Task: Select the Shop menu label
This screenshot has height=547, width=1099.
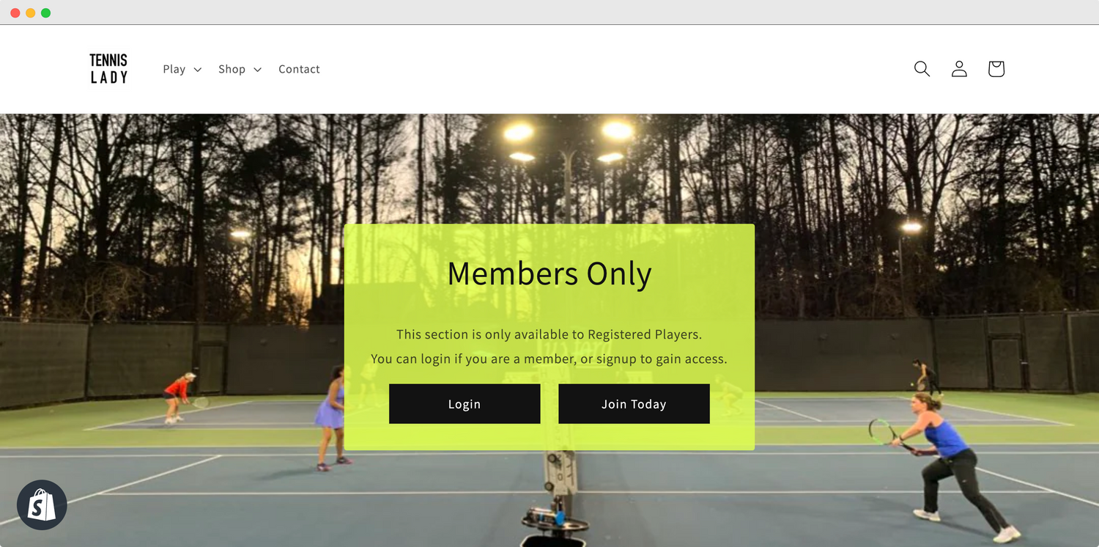Action: pos(232,69)
